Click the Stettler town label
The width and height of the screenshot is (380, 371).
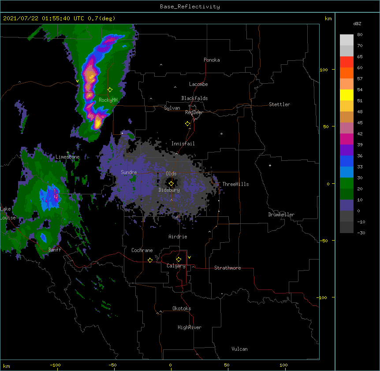pyautogui.click(x=279, y=104)
